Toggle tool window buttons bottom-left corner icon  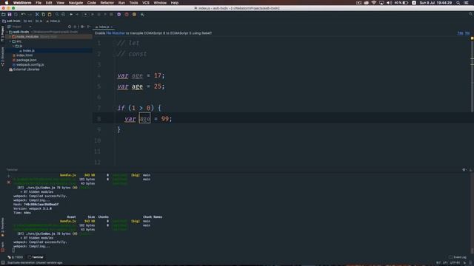coord(3,263)
